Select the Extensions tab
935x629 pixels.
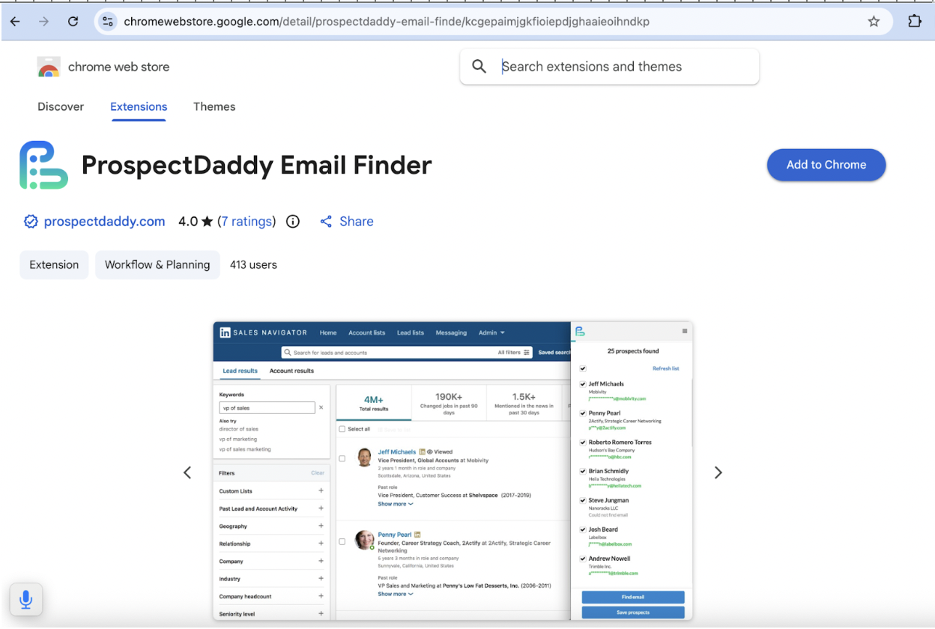(139, 106)
